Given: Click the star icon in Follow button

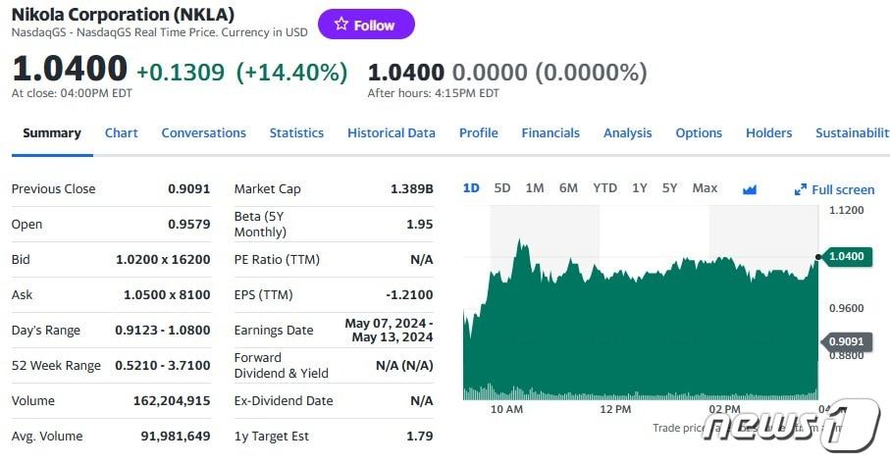Looking at the screenshot, I should tap(340, 25).
